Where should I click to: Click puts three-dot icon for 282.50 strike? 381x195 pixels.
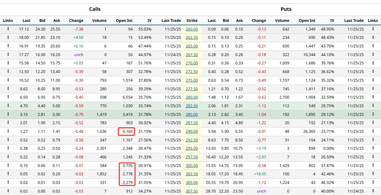tap(373, 106)
